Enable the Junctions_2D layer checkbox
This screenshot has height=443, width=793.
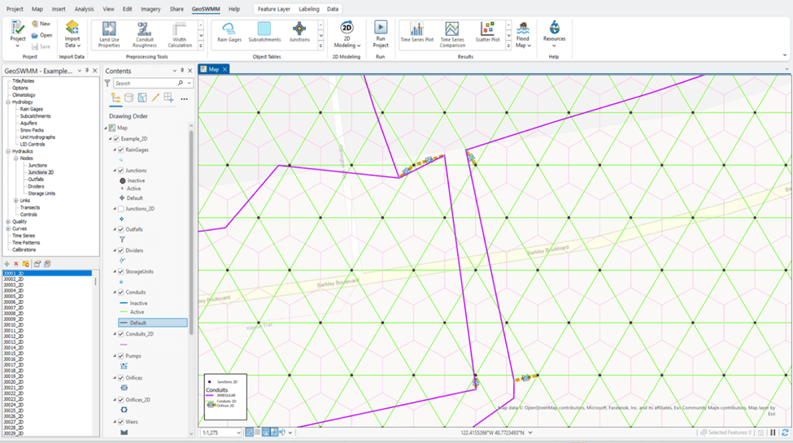pyautogui.click(x=121, y=209)
